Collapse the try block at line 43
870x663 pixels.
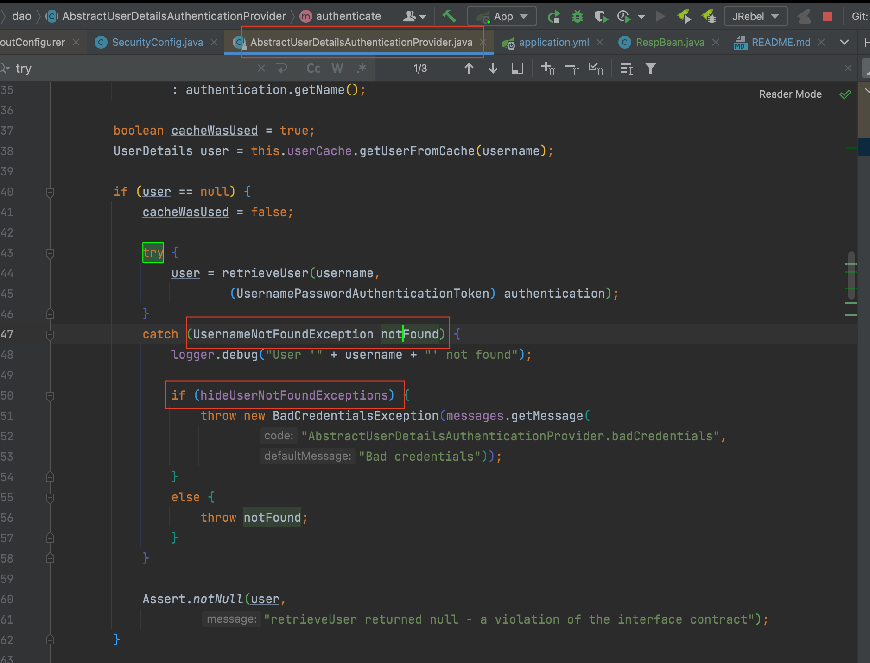tap(50, 253)
